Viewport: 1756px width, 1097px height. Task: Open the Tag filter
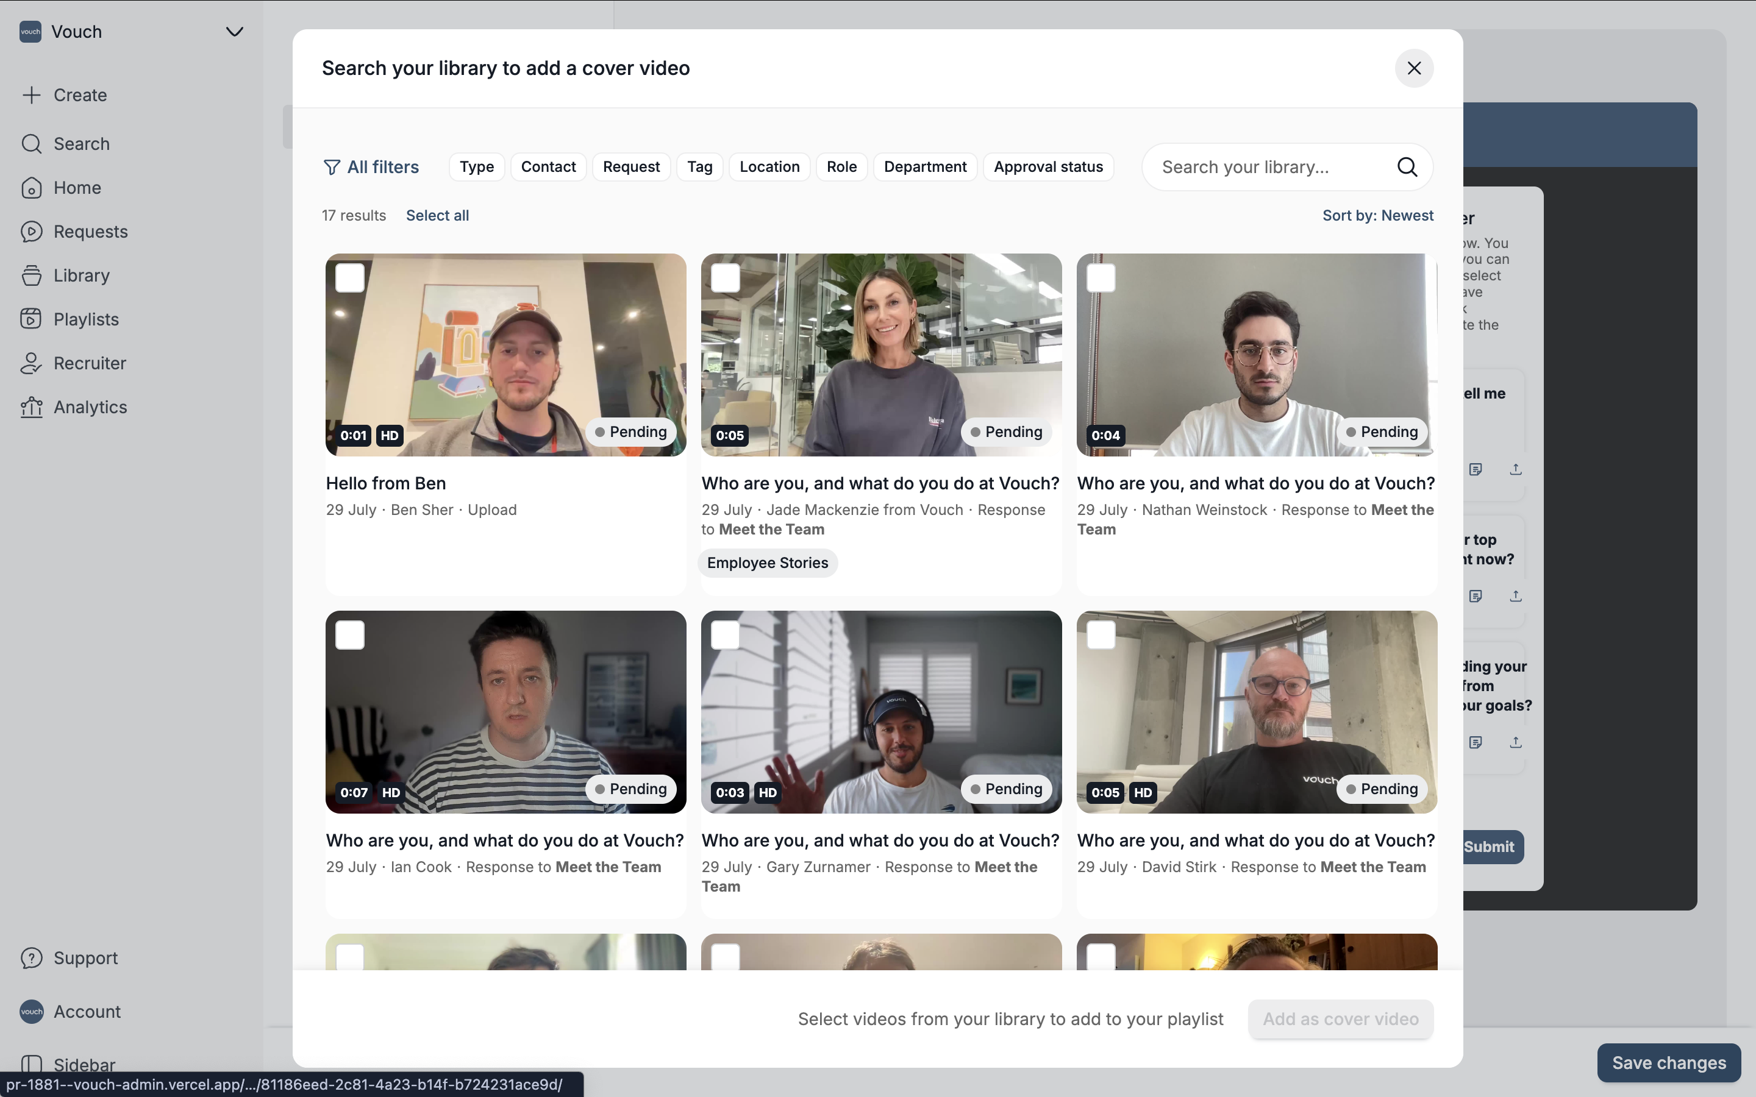[699, 167]
